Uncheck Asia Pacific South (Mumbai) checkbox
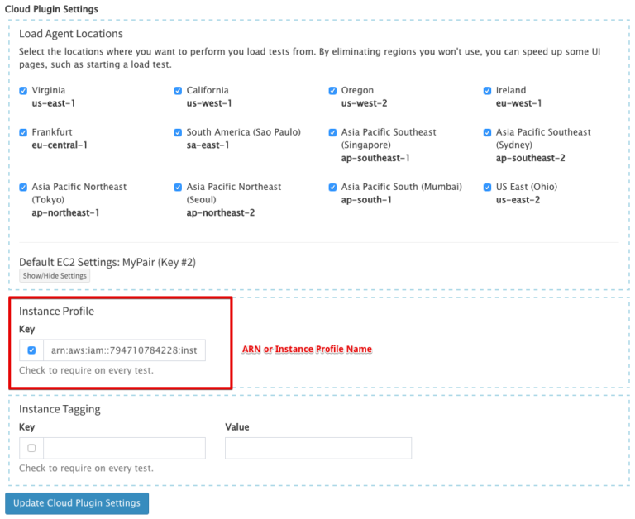 click(x=332, y=187)
